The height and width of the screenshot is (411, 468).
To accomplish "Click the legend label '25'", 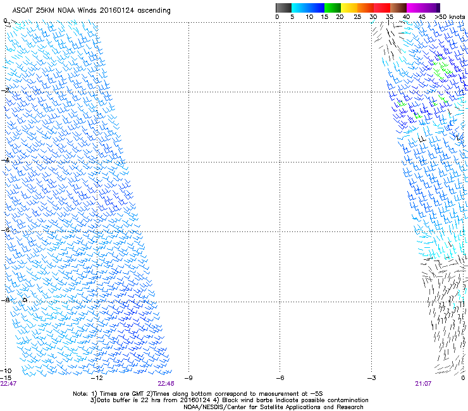I will tap(357, 17).
